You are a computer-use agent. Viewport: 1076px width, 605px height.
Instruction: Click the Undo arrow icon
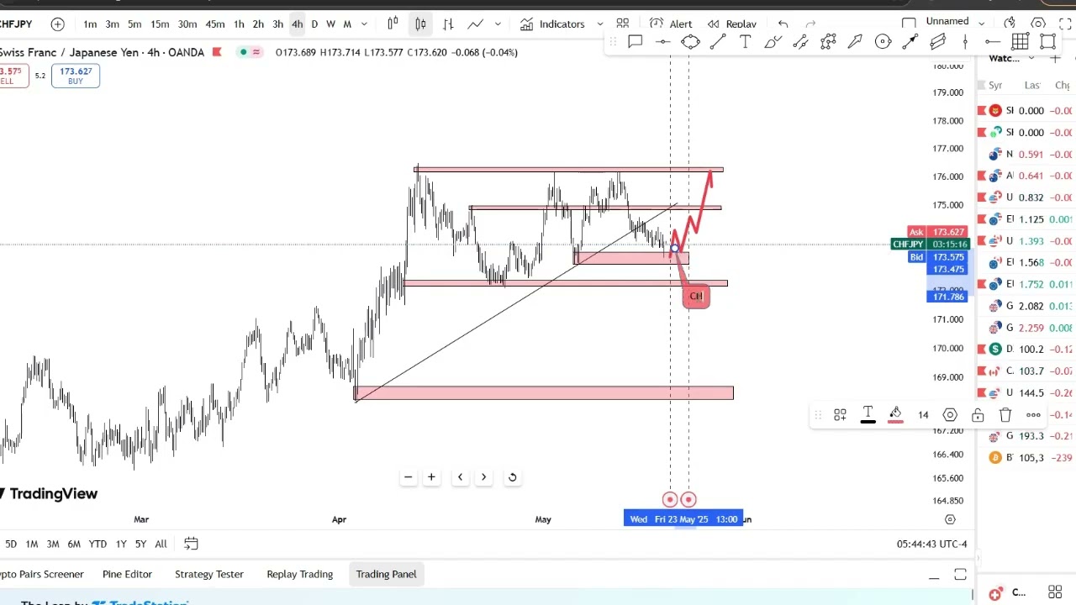coord(783,24)
